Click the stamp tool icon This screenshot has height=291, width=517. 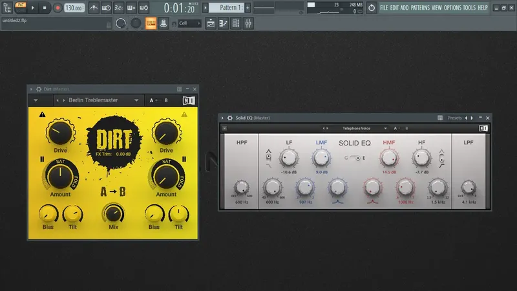164,23
